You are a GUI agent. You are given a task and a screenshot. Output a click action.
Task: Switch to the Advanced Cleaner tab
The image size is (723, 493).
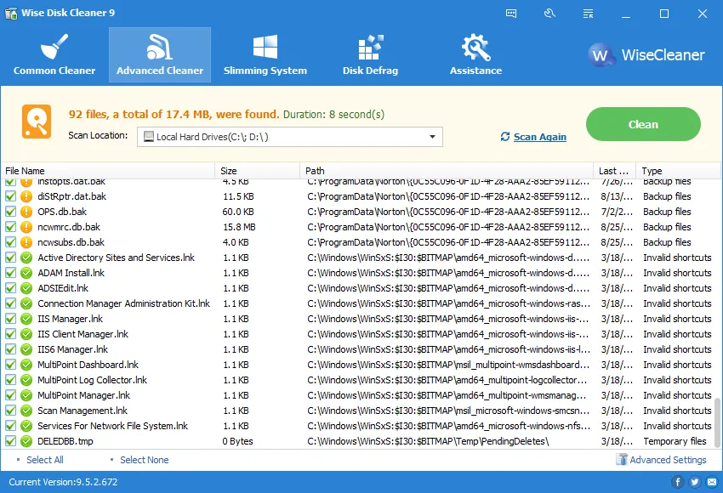tap(160, 55)
